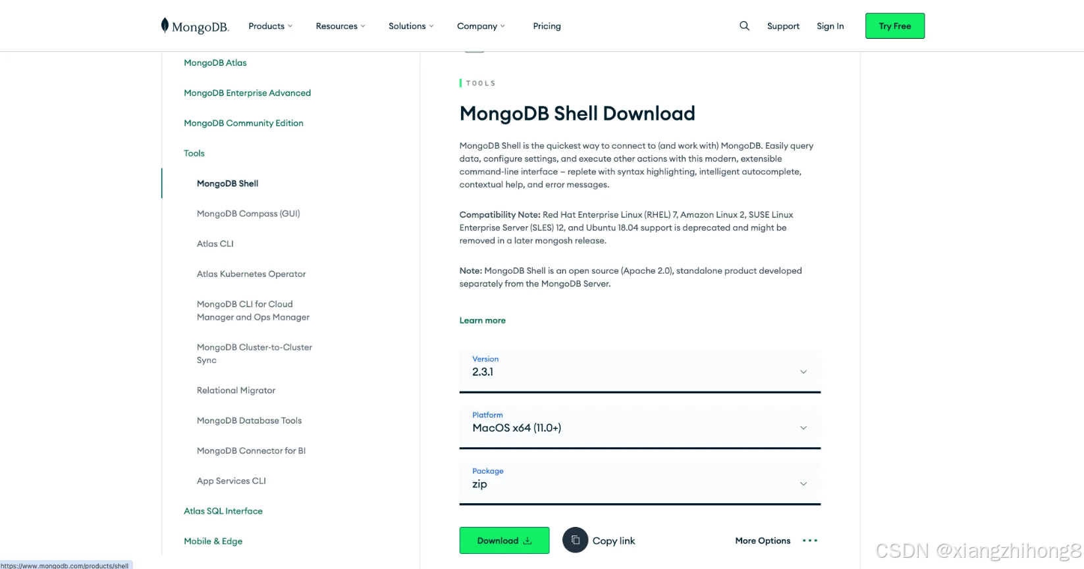Select the MongoDB Shell sidebar item
1084x569 pixels.
(x=227, y=184)
